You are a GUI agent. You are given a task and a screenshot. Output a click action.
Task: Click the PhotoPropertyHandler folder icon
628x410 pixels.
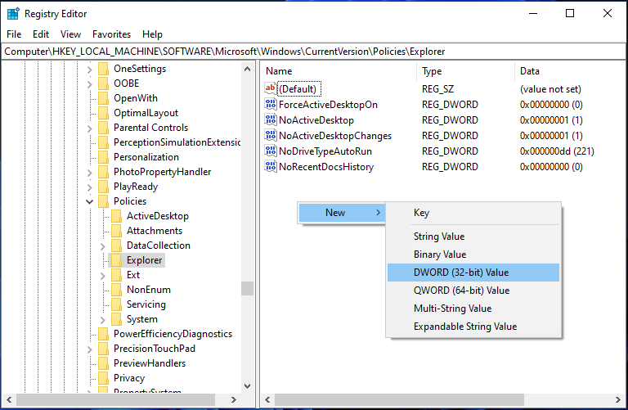point(103,172)
